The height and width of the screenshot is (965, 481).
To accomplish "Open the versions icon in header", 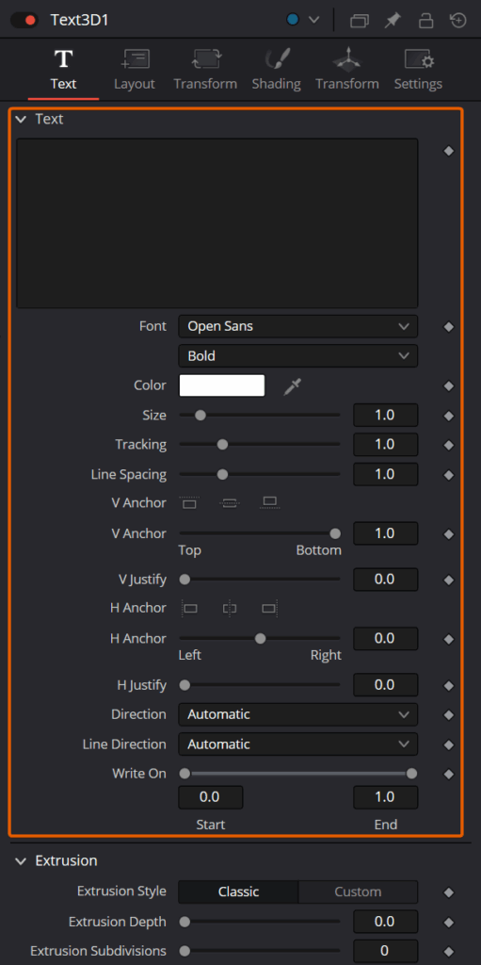I will tap(360, 21).
